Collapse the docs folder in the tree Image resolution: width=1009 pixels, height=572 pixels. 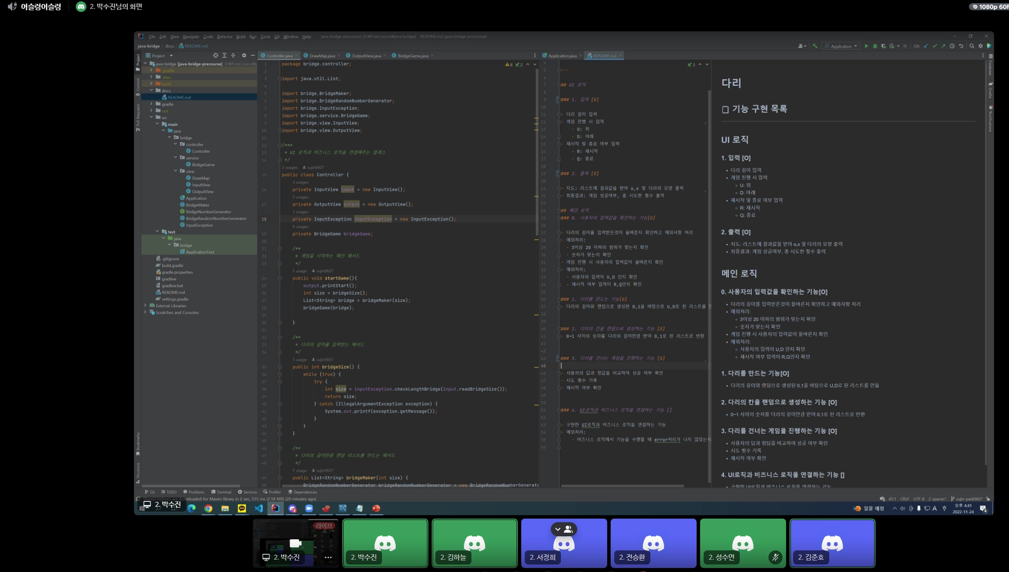click(151, 91)
